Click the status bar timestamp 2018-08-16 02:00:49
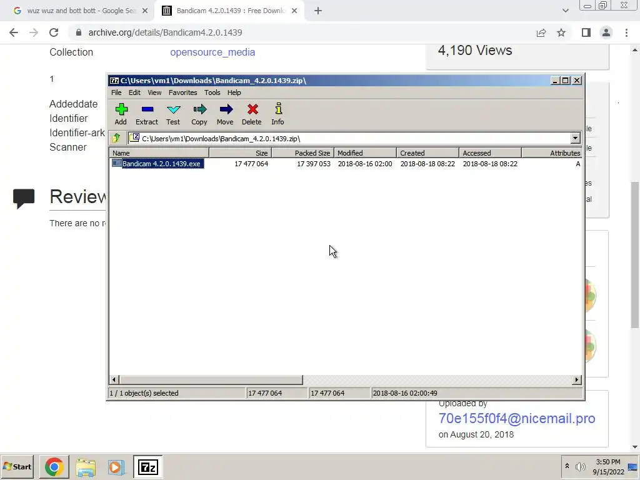Screen dimensions: 640x480 click(405, 393)
